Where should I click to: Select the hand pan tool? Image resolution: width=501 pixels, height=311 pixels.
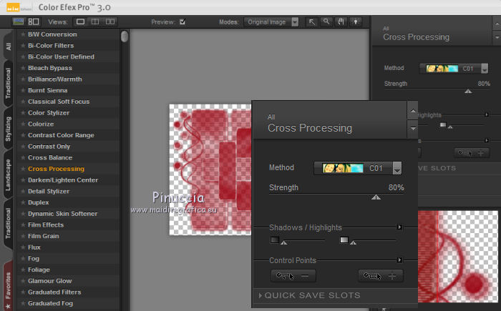341,21
